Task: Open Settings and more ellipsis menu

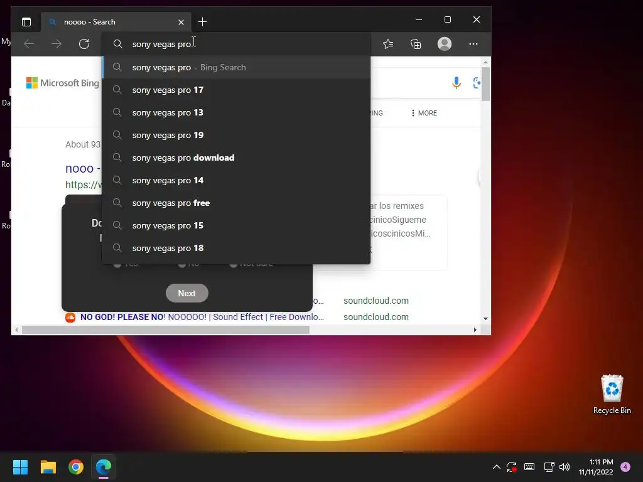Action: [x=473, y=44]
